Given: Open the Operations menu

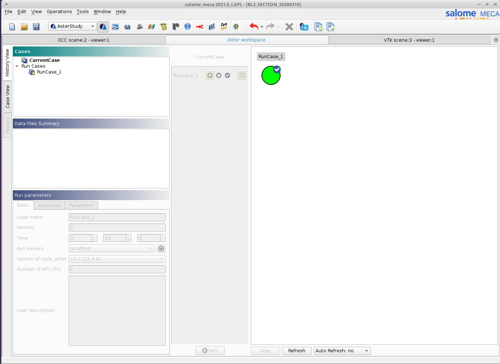Looking at the screenshot, I should (59, 12).
